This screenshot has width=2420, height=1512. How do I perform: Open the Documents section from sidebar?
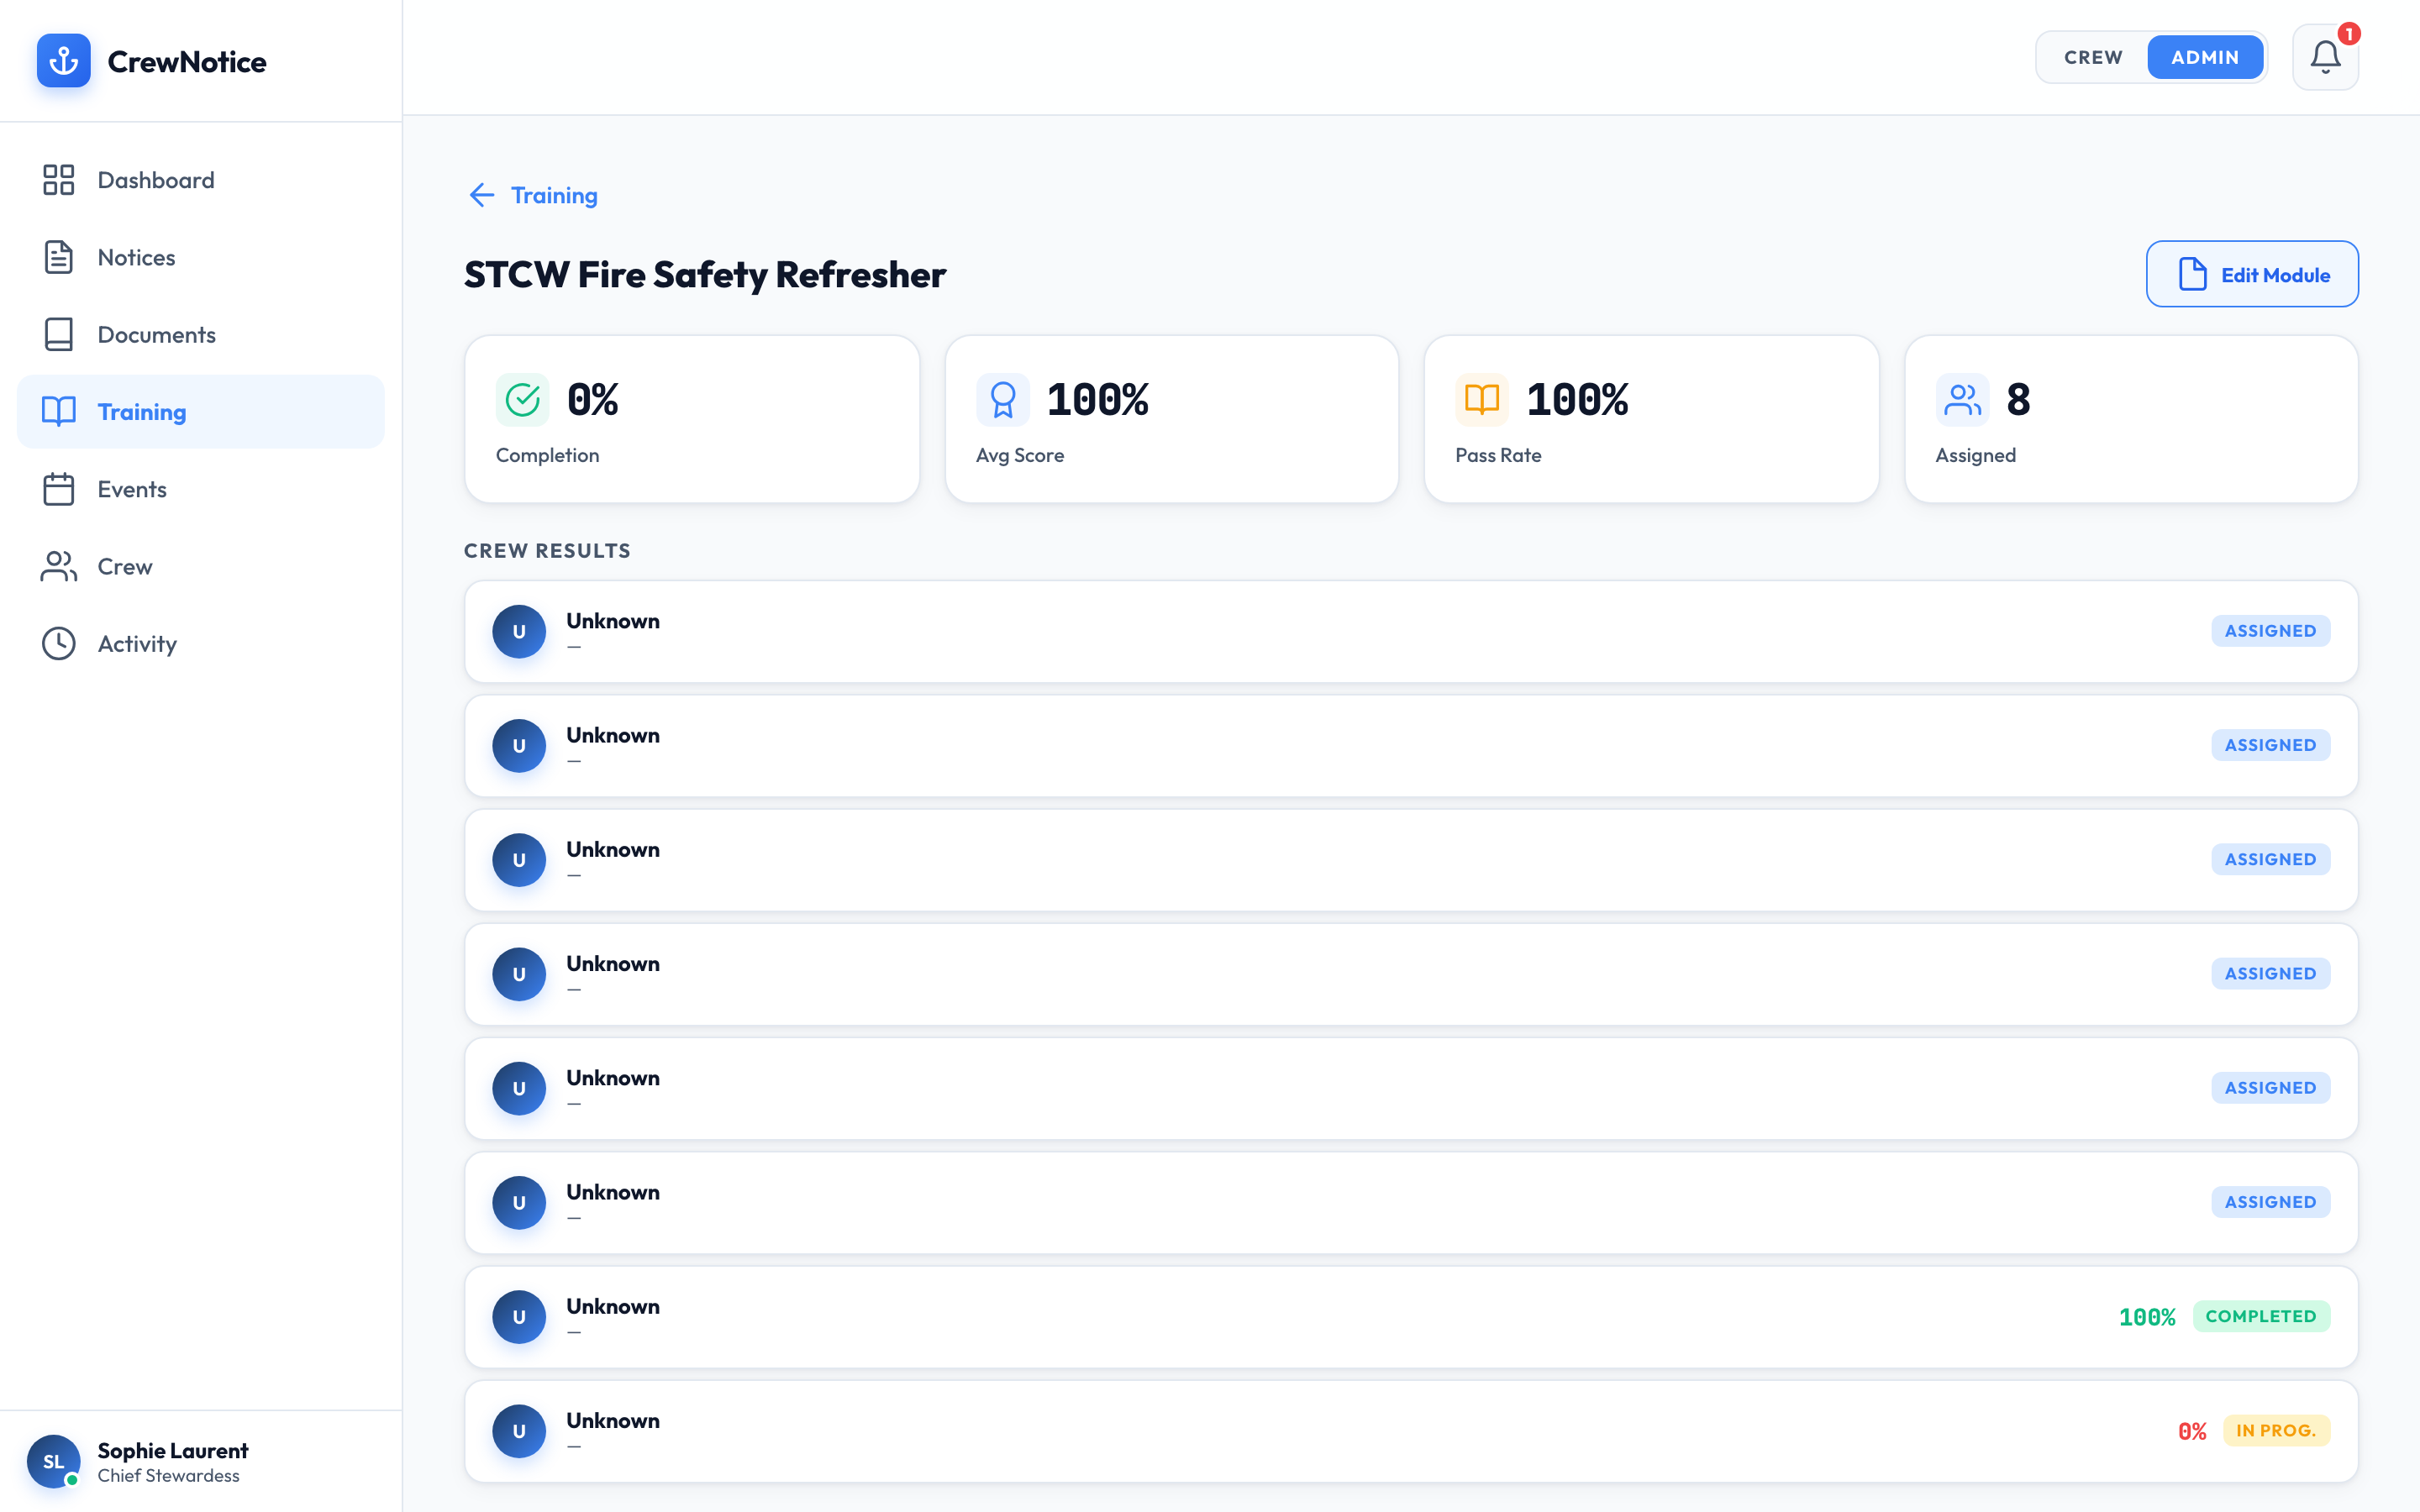point(58,334)
